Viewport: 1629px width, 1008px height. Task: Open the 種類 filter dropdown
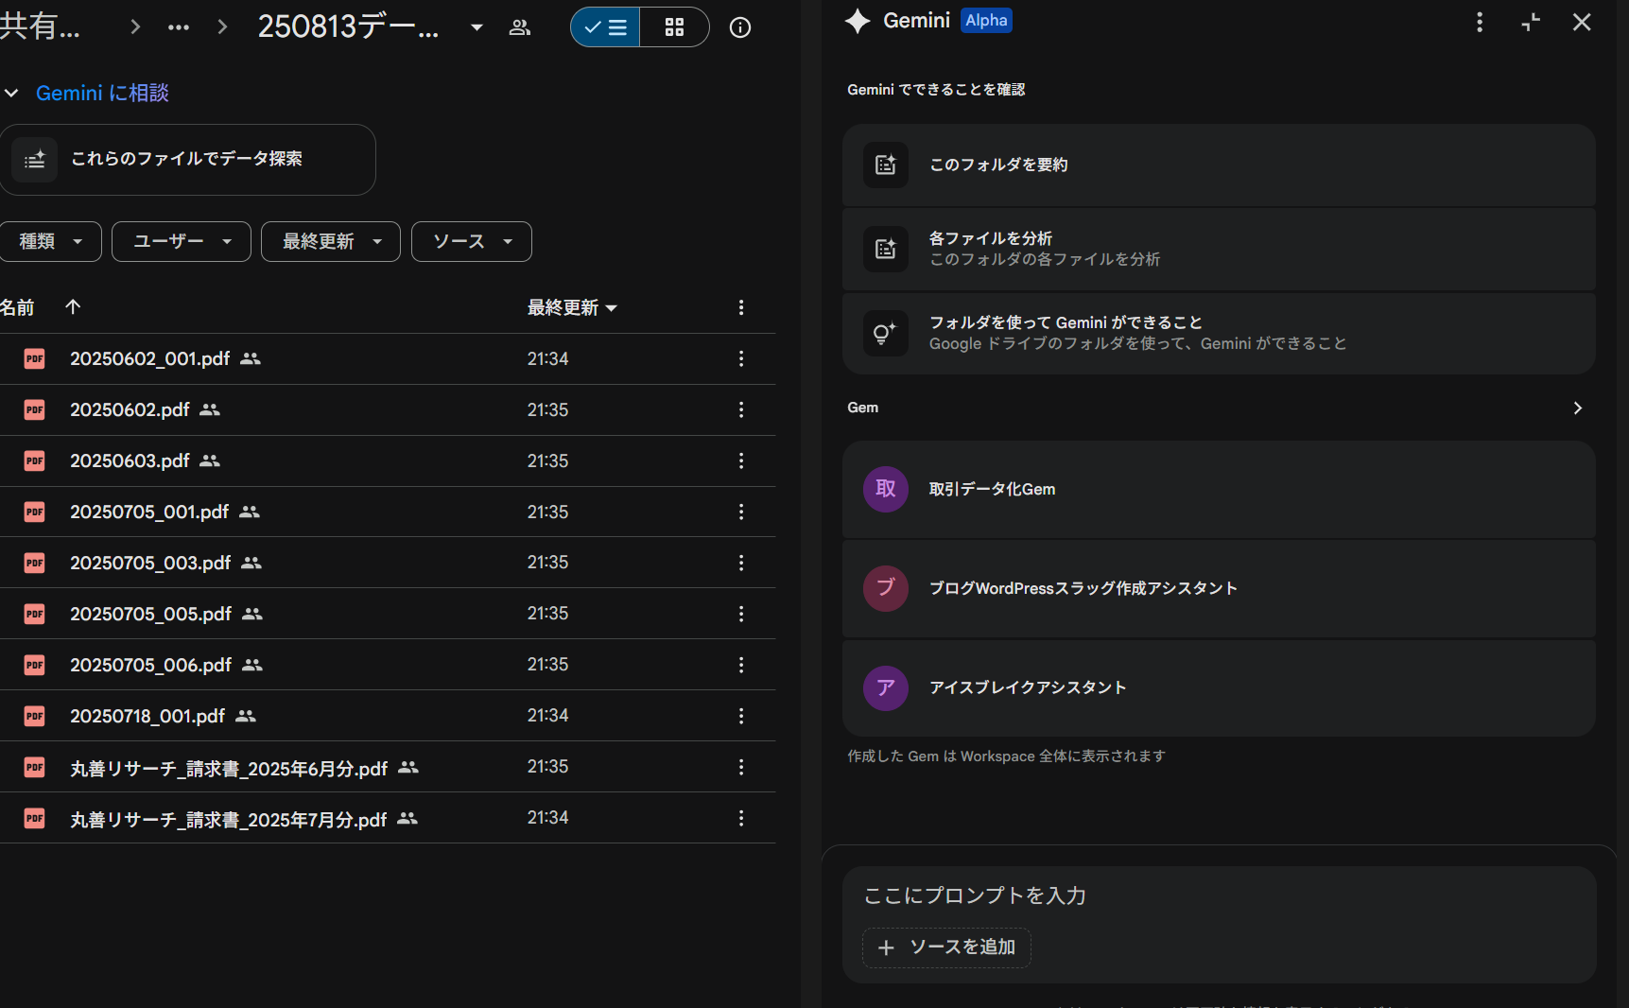click(x=51, y=241)
